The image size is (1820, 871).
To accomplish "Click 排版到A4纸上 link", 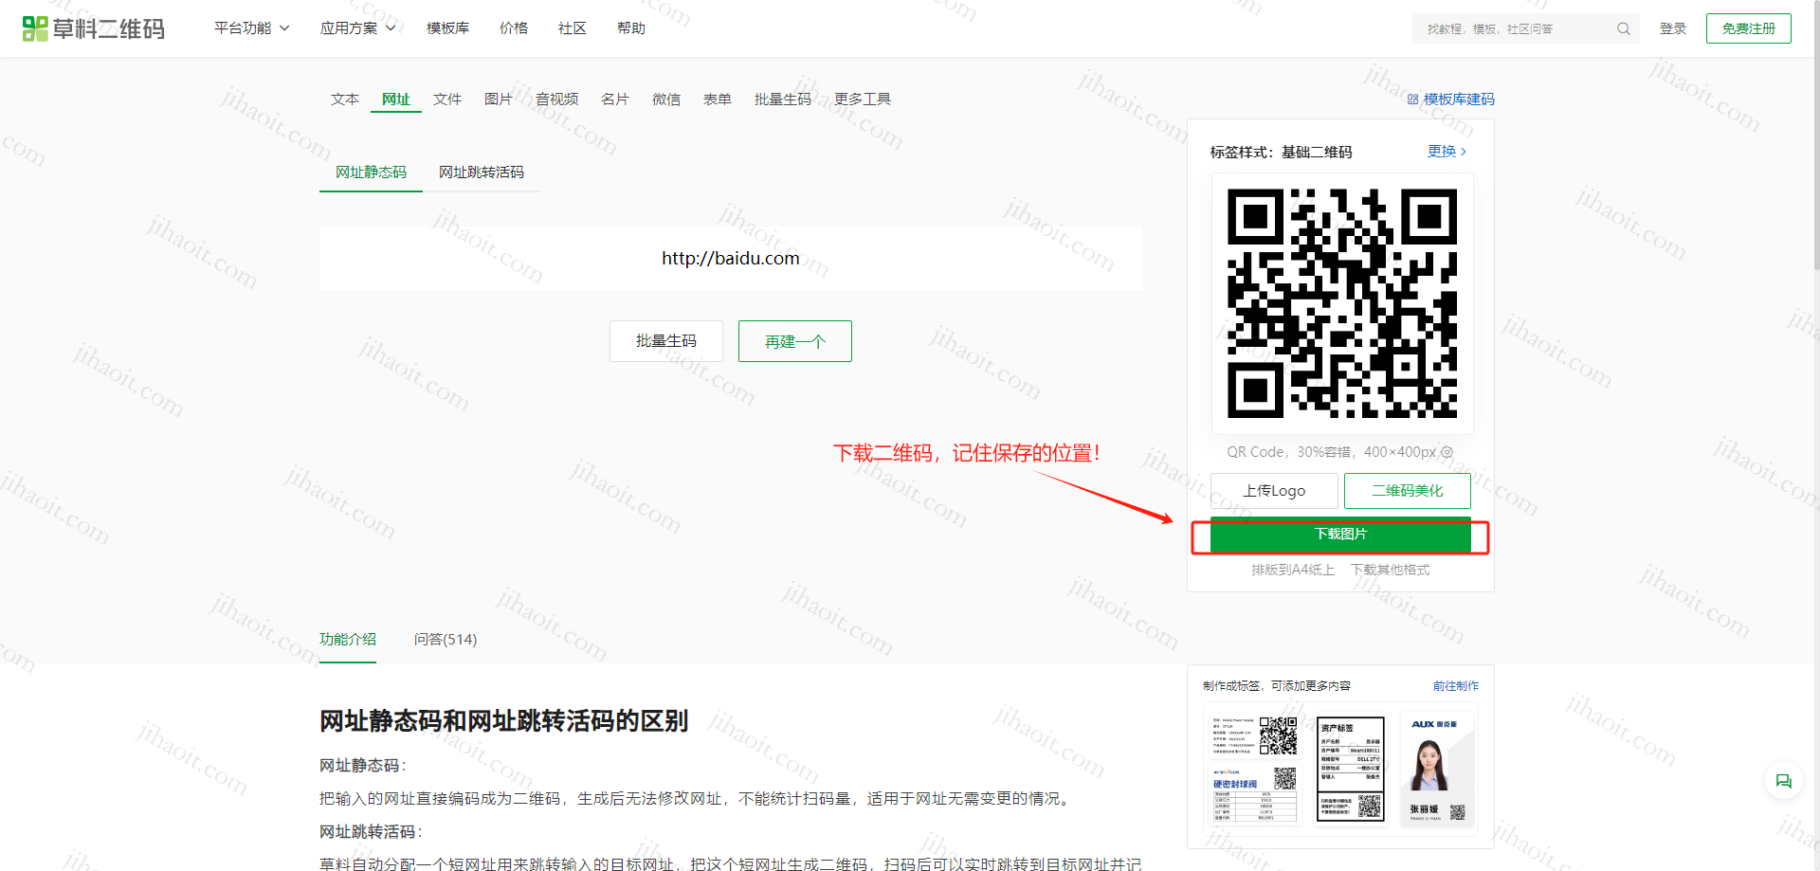I will [1293, 570].
